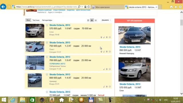Image resolution: width=183 pixels, height=103 pixels.
Task: Open white Octavia thumbnail from Сочи listing
Action: click(x=35, y=31)
